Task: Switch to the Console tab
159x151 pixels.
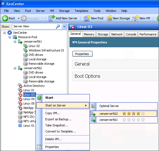Action: pyautogui.click(x=131, y=34)
